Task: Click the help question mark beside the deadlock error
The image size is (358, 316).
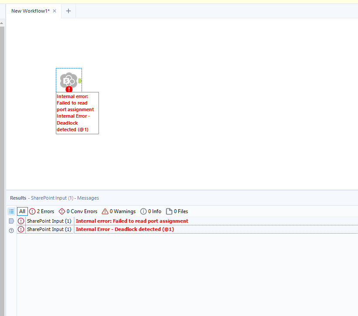Action: click(11, 229)
